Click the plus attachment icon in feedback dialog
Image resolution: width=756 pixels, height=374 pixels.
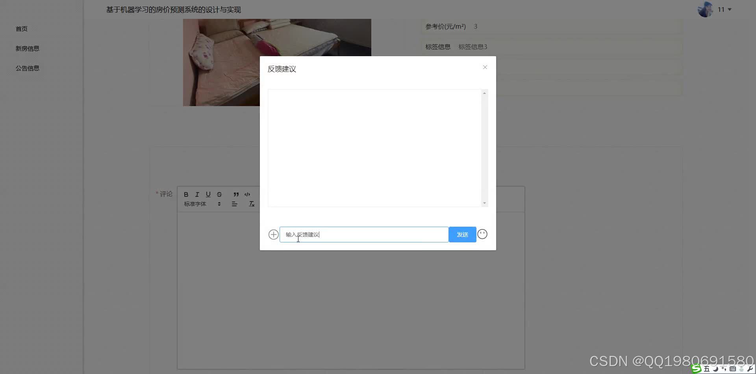[x=273, y=234]
